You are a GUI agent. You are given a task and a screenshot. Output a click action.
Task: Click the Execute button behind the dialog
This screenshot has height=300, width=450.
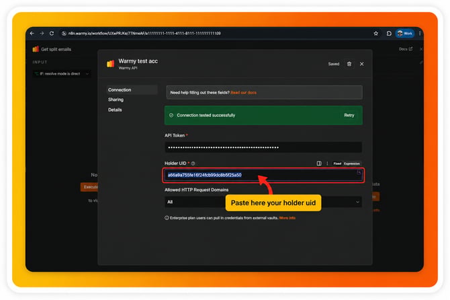point(89,187)
